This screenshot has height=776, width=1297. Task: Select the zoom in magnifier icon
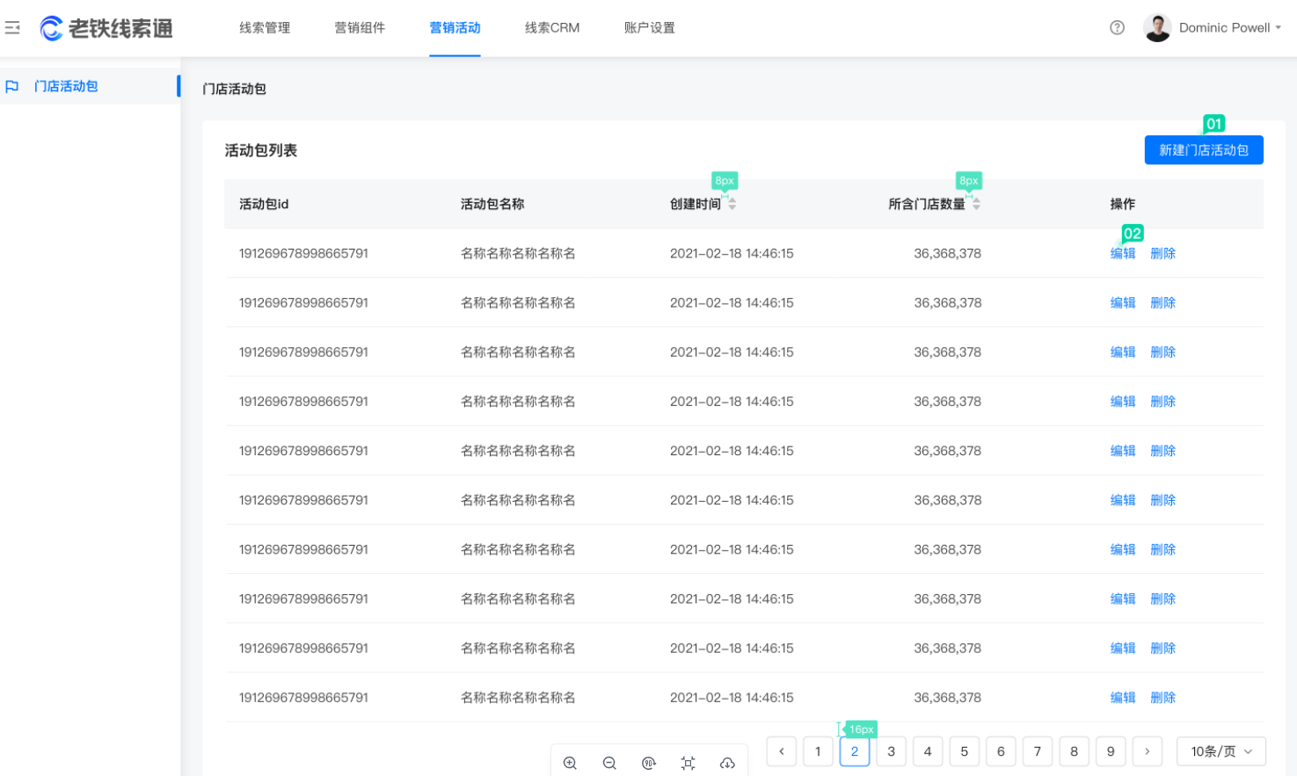[x=570, y=763]
